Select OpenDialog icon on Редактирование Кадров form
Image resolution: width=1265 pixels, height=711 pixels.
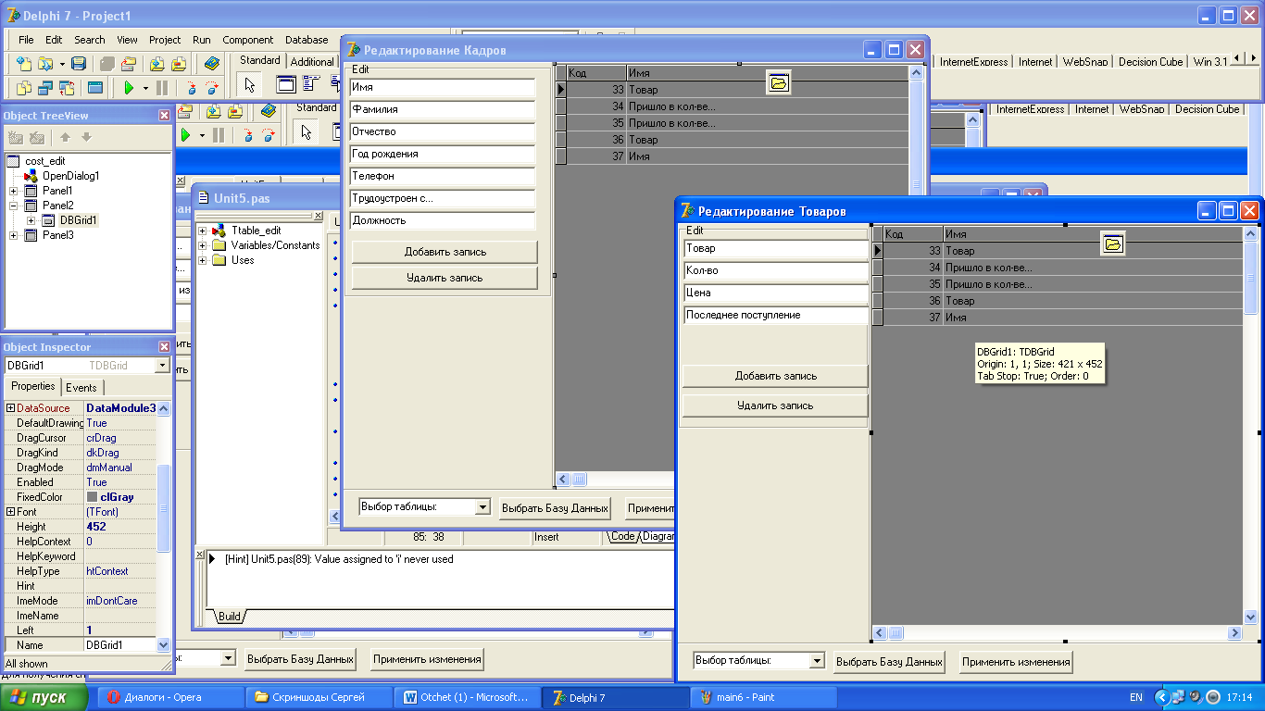pyautogui.click(x=779, y=83)
